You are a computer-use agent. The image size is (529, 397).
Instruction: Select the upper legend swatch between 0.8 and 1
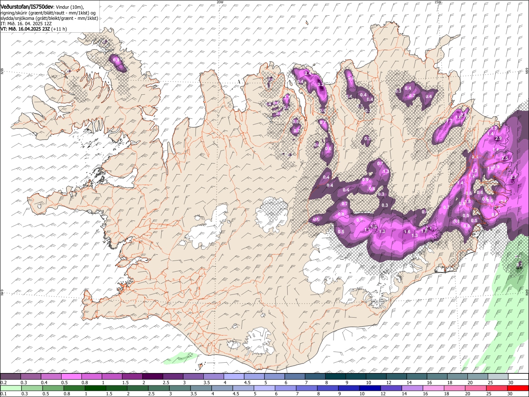pos(92,376)
